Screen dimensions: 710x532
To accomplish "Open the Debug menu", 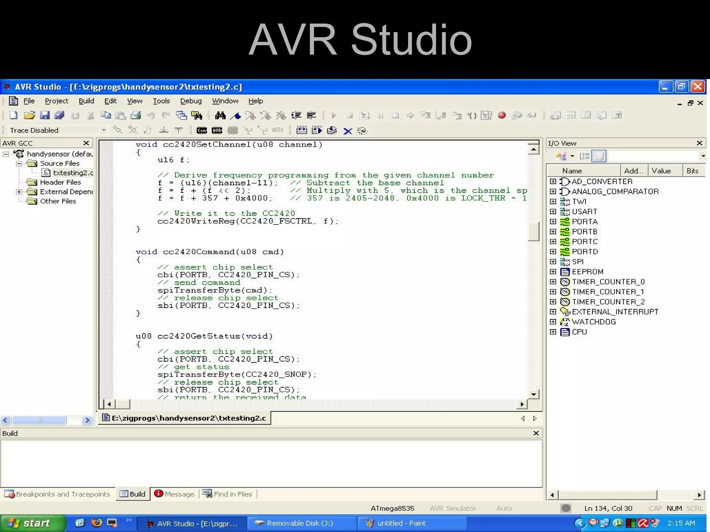I will 191,101.
